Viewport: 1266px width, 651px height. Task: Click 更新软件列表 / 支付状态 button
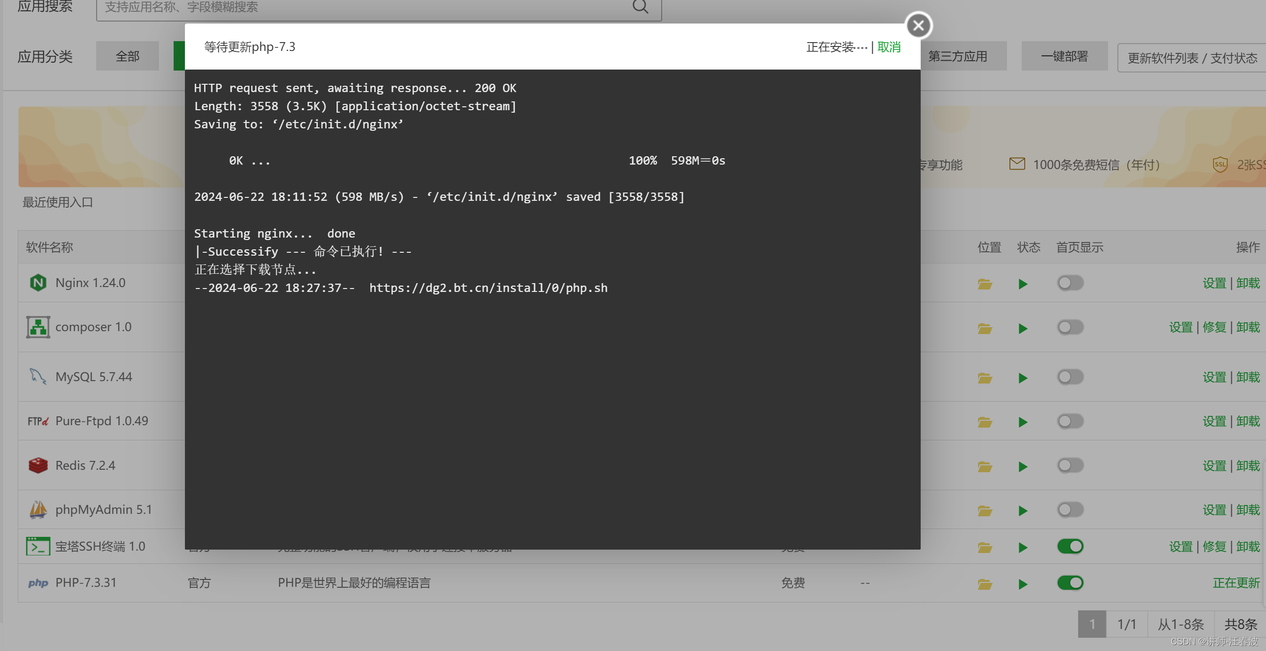tap(1192, 58)
